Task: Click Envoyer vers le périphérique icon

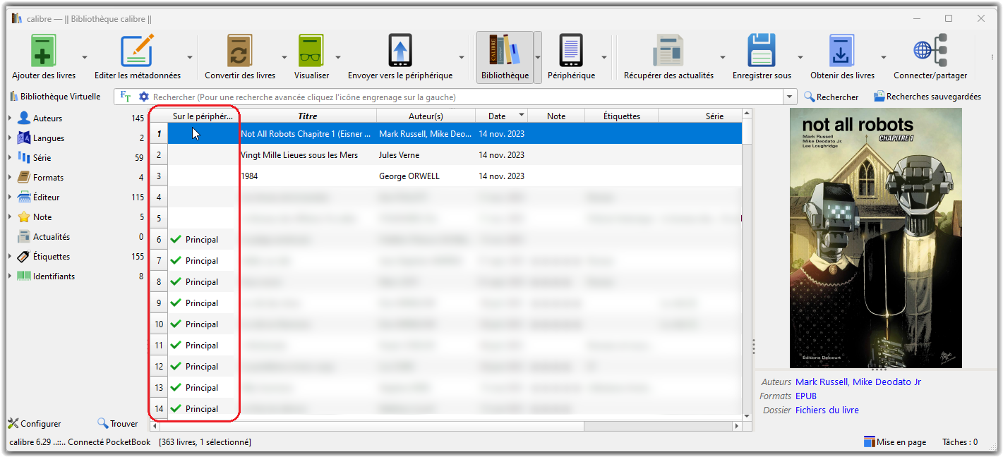Action: [x=400, y=52]
